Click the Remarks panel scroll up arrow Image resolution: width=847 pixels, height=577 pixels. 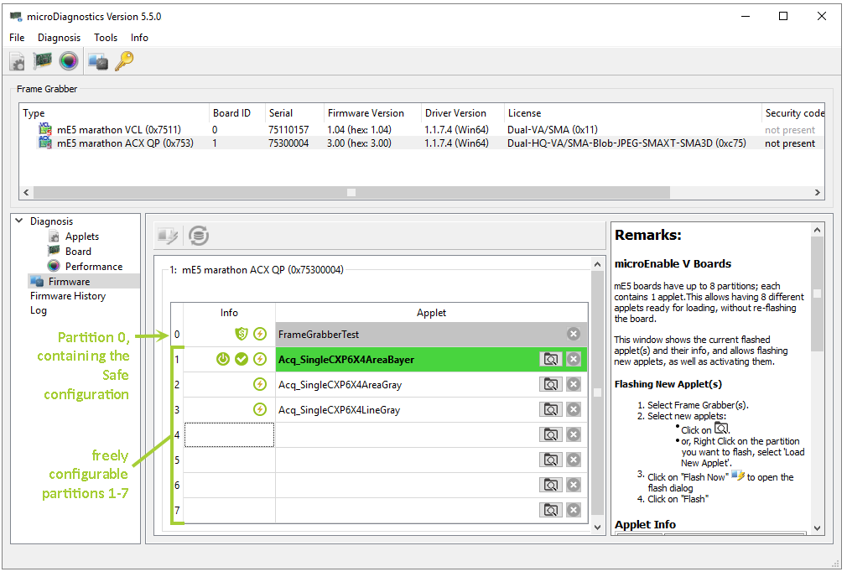pos(818,230)
